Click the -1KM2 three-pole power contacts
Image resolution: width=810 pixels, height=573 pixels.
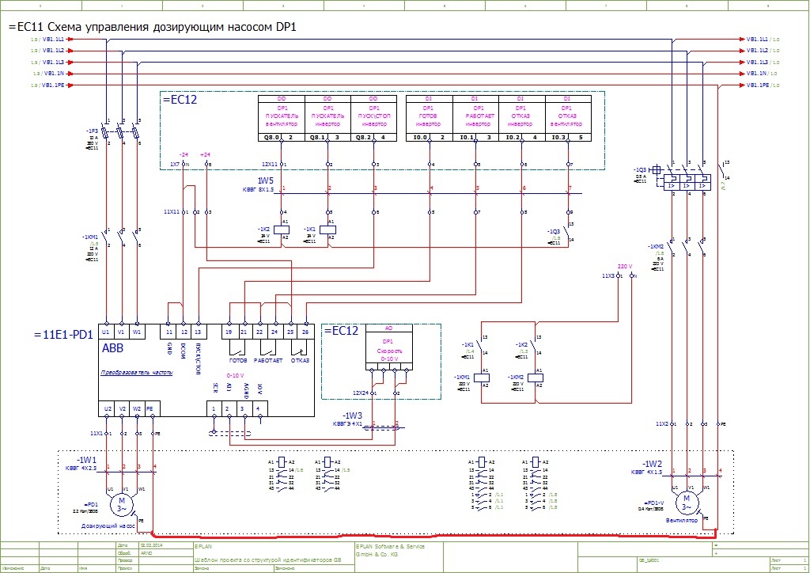(x=687, y=246)
